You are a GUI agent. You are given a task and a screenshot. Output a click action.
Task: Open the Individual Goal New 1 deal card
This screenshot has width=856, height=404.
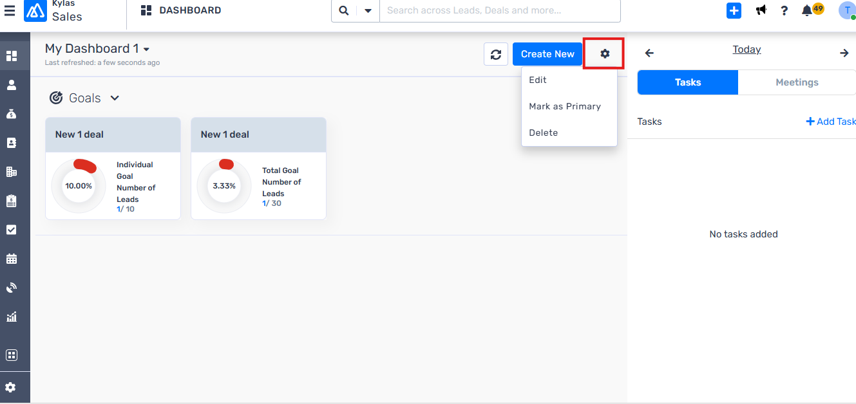pos(113,169)
